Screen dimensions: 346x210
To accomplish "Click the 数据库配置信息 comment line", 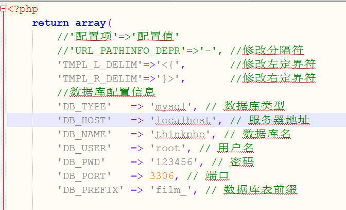I will (109, 93).
